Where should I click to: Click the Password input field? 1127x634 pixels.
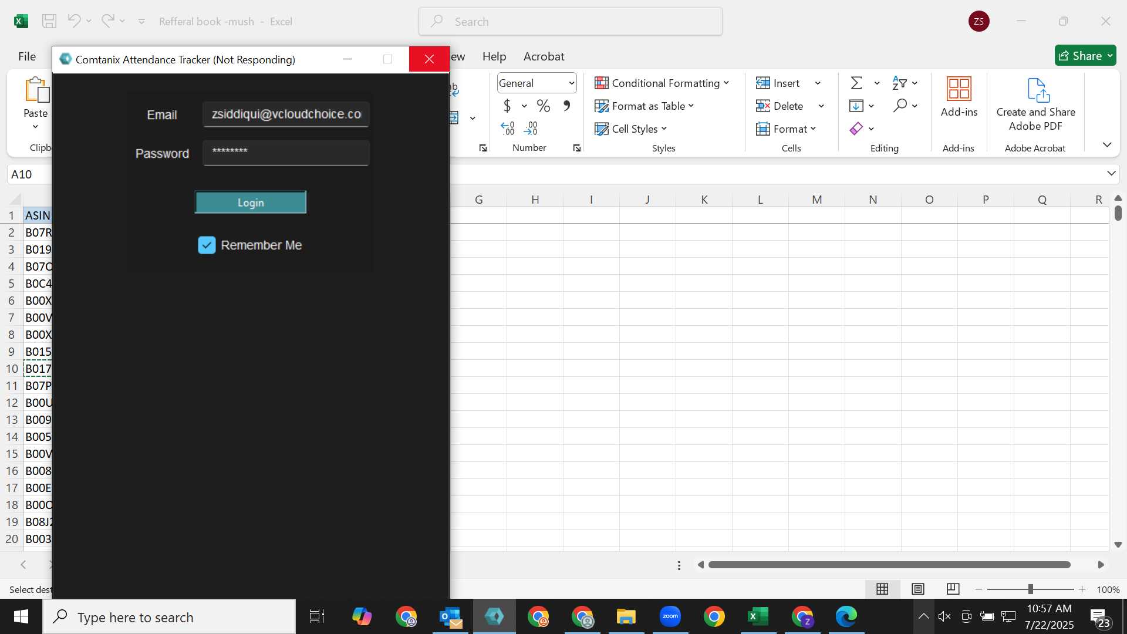[286, 153]
